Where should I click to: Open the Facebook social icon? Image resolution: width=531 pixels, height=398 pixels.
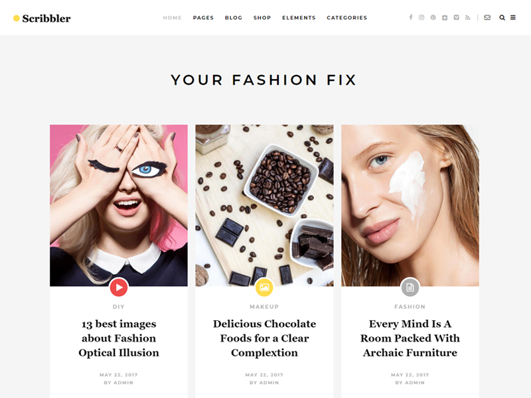pos(411,17)
